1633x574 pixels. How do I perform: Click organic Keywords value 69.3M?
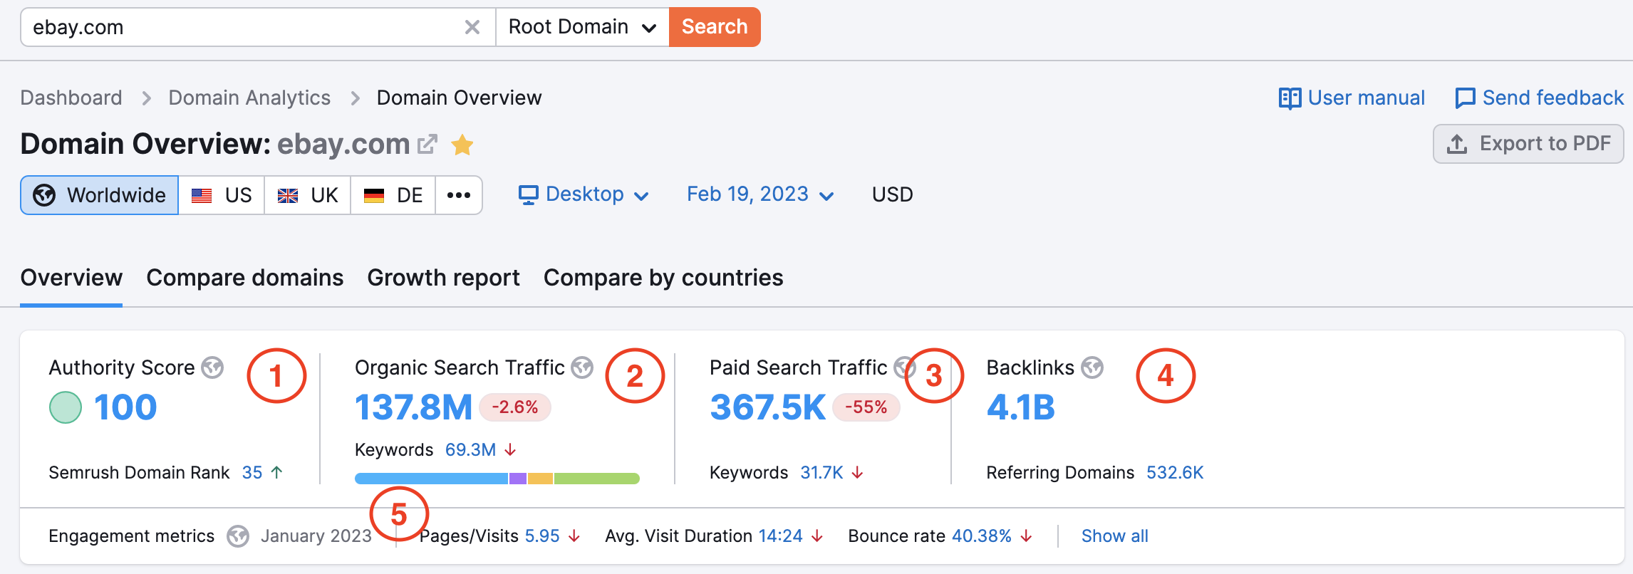pos(470,450)
